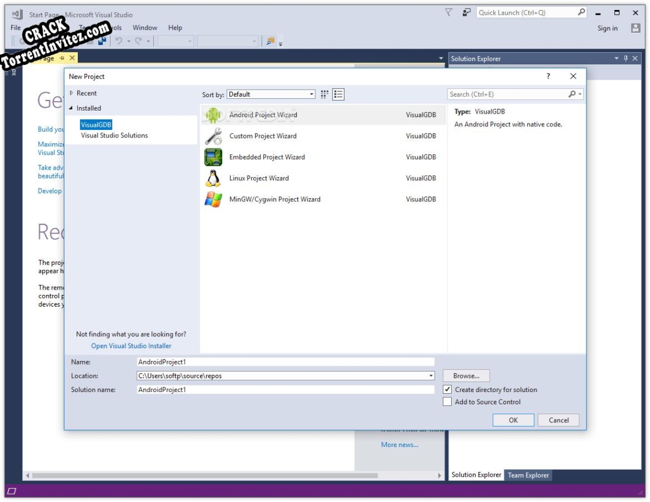Open Visual Studio Installer link

(131, 346)
